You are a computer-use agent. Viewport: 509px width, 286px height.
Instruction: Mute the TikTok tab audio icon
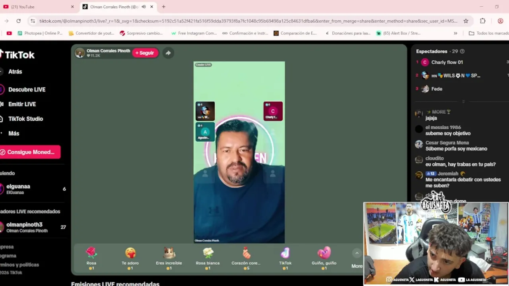pos(144,7)
